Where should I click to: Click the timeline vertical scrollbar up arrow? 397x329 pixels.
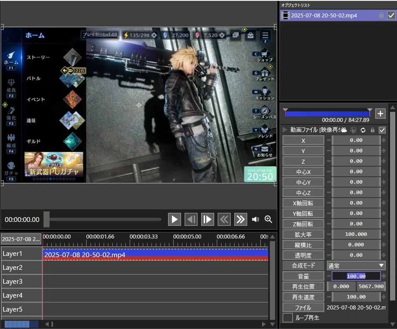coord(273,237)
